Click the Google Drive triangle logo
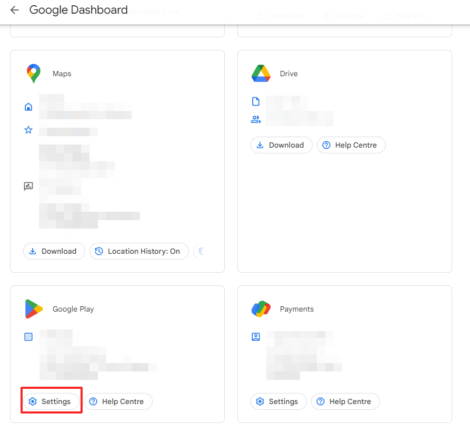 [x=261, y=74]
